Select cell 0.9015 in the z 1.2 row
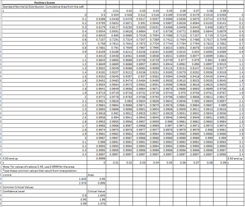 point(220,64)
